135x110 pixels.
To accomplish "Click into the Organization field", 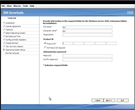I will click(x=88, y=35).
